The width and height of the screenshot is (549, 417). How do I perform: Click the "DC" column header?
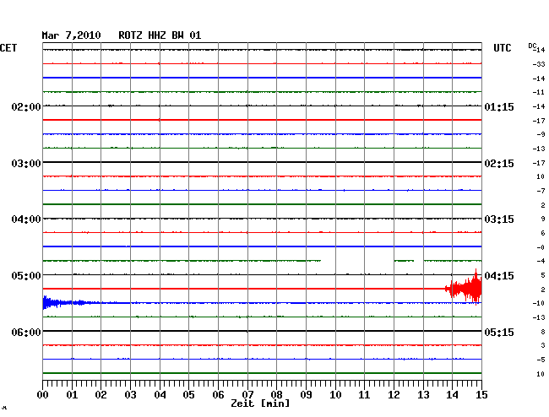(532, 46)
